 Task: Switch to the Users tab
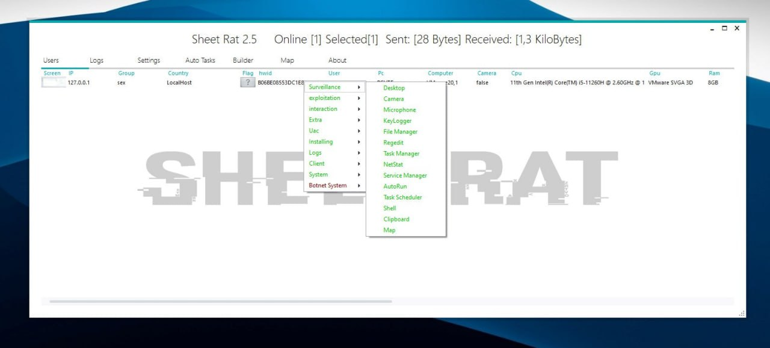click(x=51, y=60)
